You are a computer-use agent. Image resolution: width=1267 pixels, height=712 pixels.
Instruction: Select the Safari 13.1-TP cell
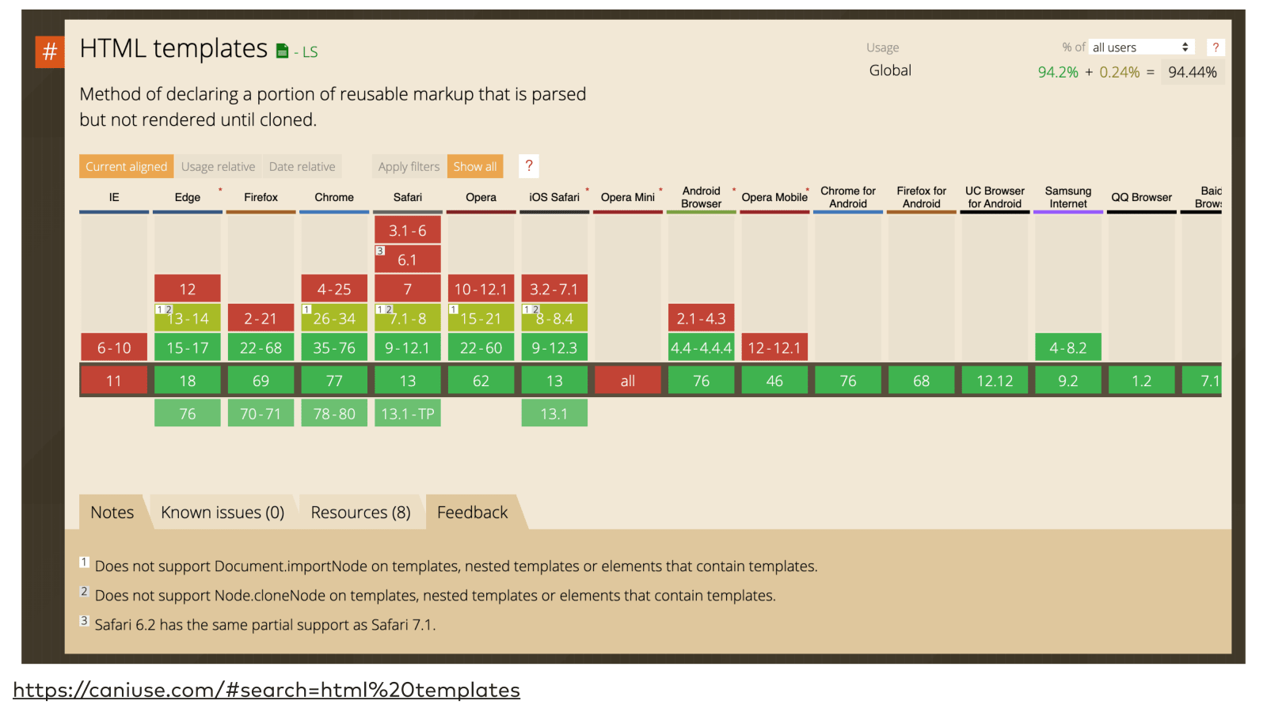(x=408, y=413)
